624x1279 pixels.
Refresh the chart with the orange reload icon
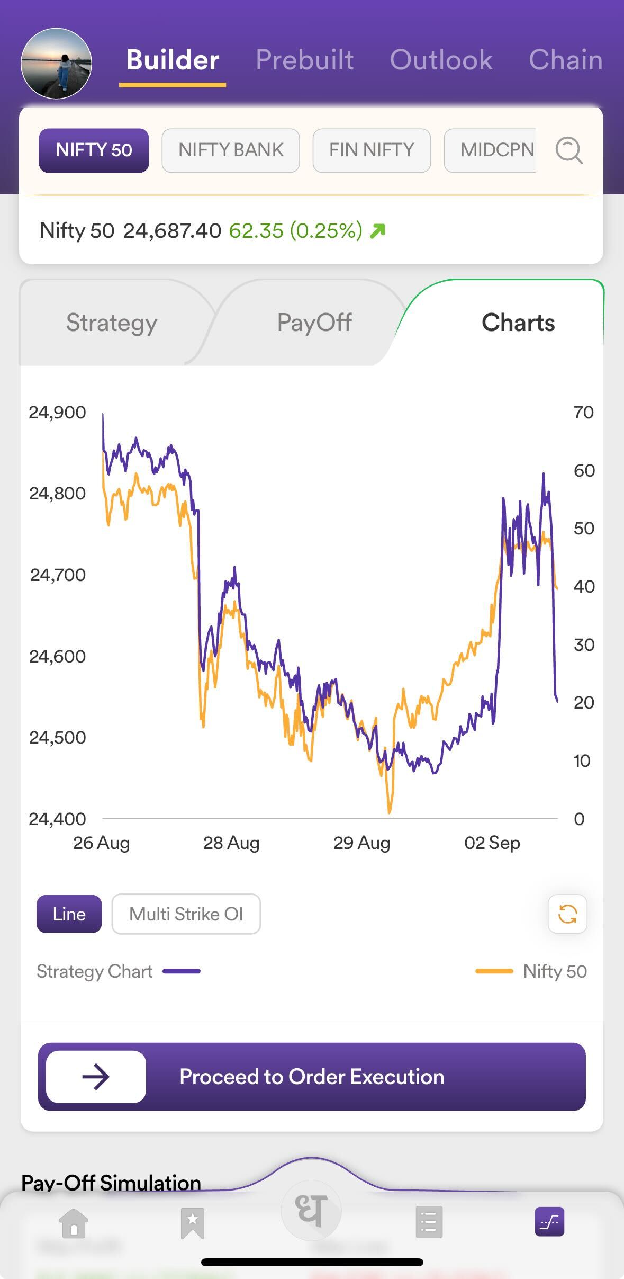(x=567, y=914)
